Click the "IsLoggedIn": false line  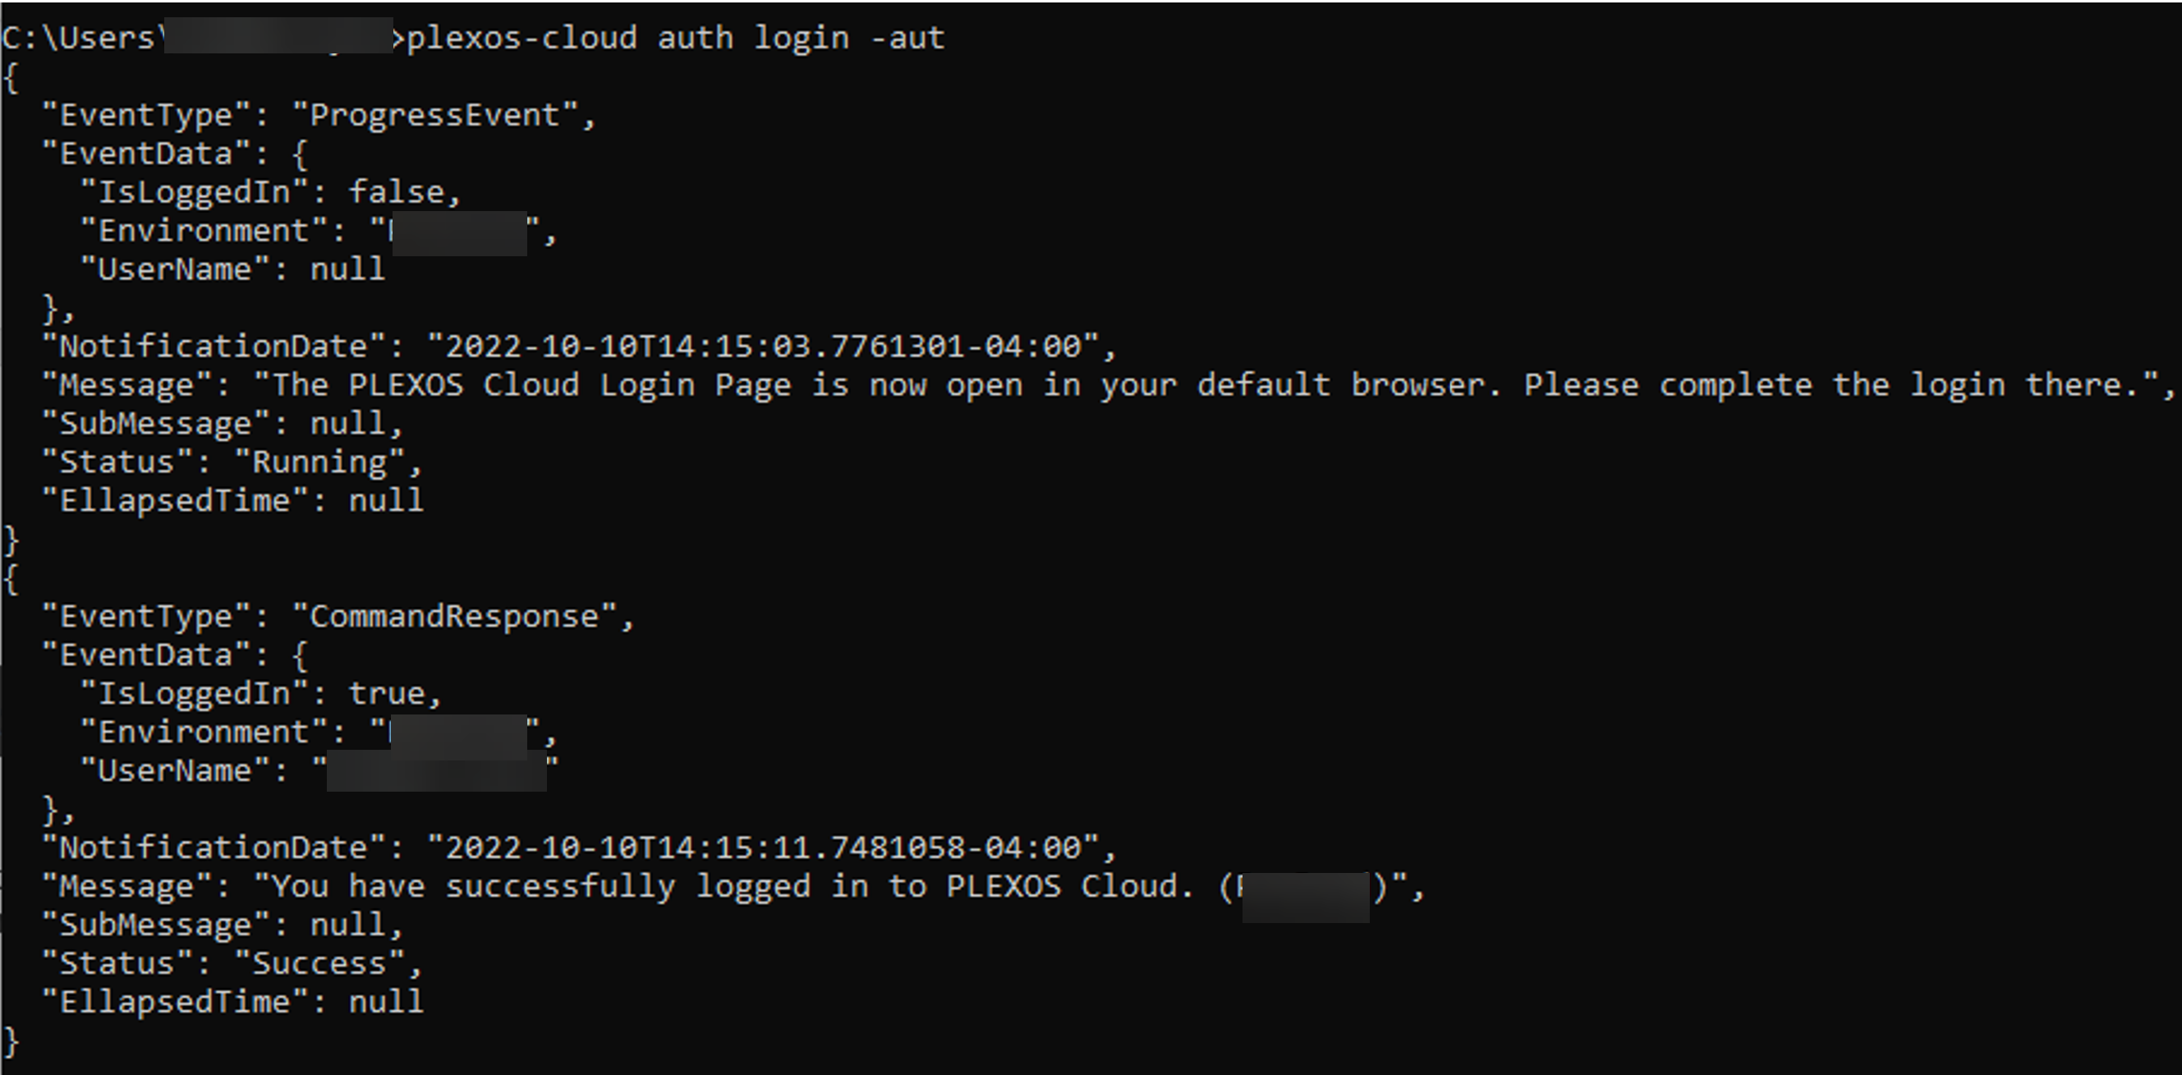[271, 192]
